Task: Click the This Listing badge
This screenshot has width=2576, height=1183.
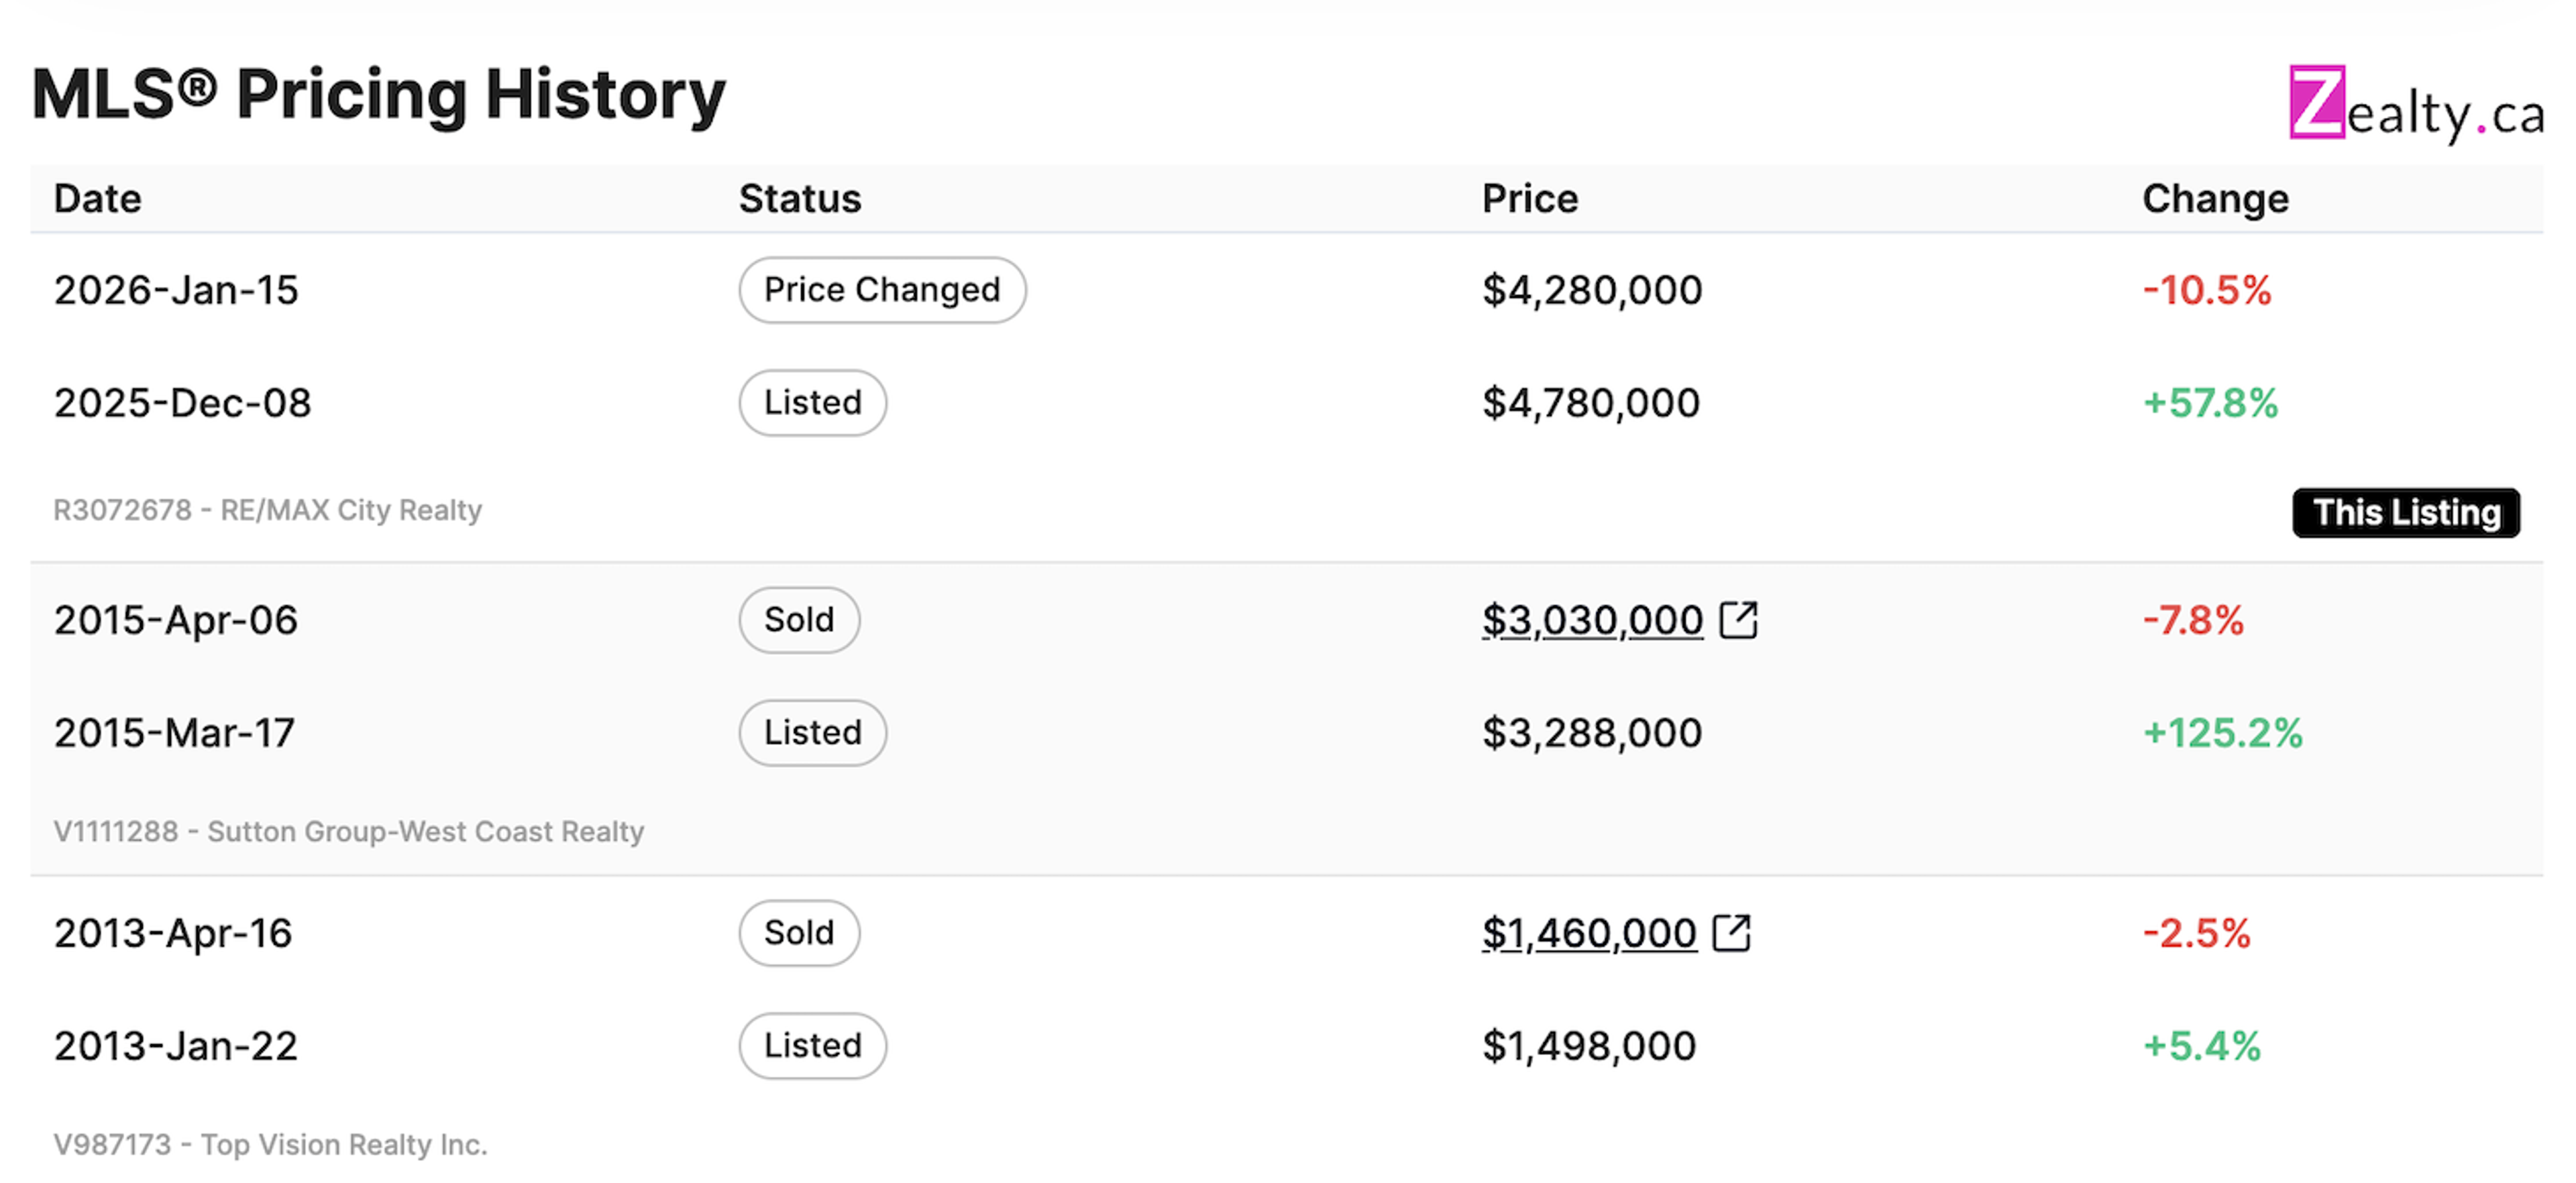Action: [x=2405, y=513]
